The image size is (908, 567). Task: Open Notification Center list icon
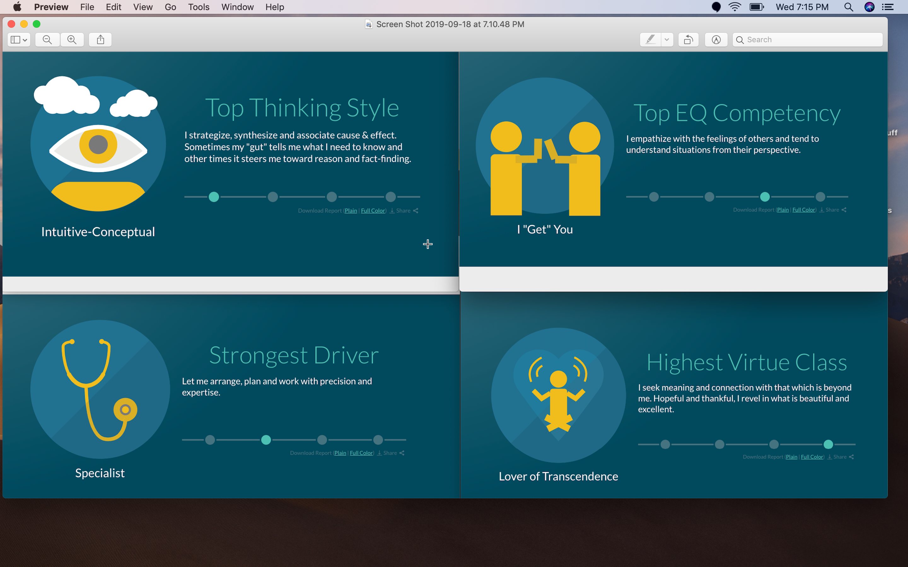888,7
